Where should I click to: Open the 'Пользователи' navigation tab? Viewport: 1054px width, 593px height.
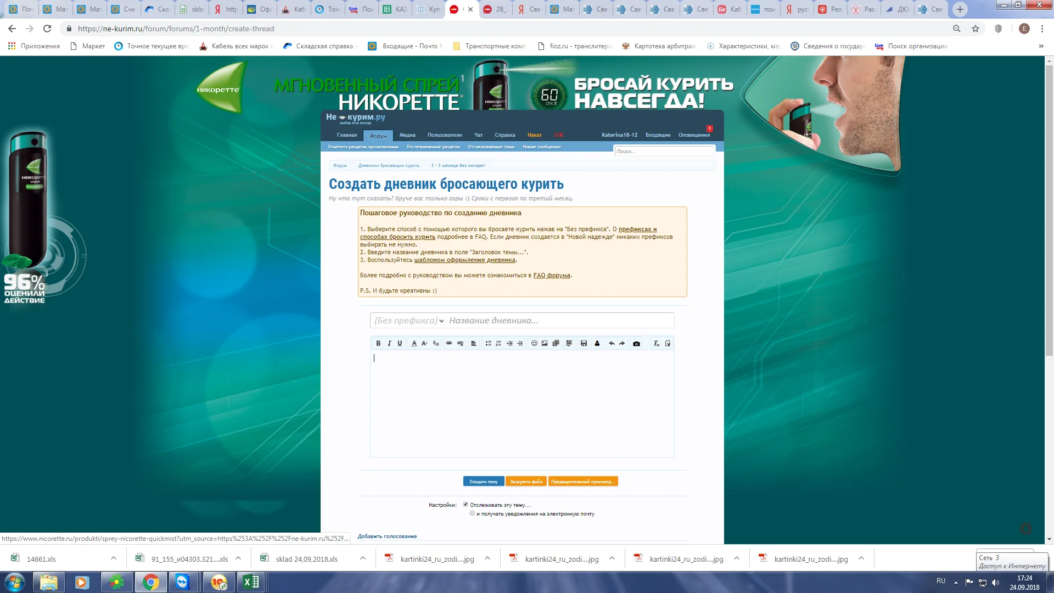point(445,135)
